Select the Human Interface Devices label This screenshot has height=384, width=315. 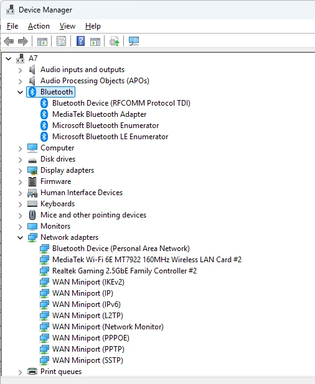(82, 193)
